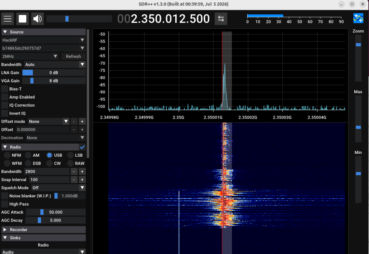The height and width of the screenshot is (254, 369).
Task: Click the Offset value input field
Action: click(x=43, y=130)
